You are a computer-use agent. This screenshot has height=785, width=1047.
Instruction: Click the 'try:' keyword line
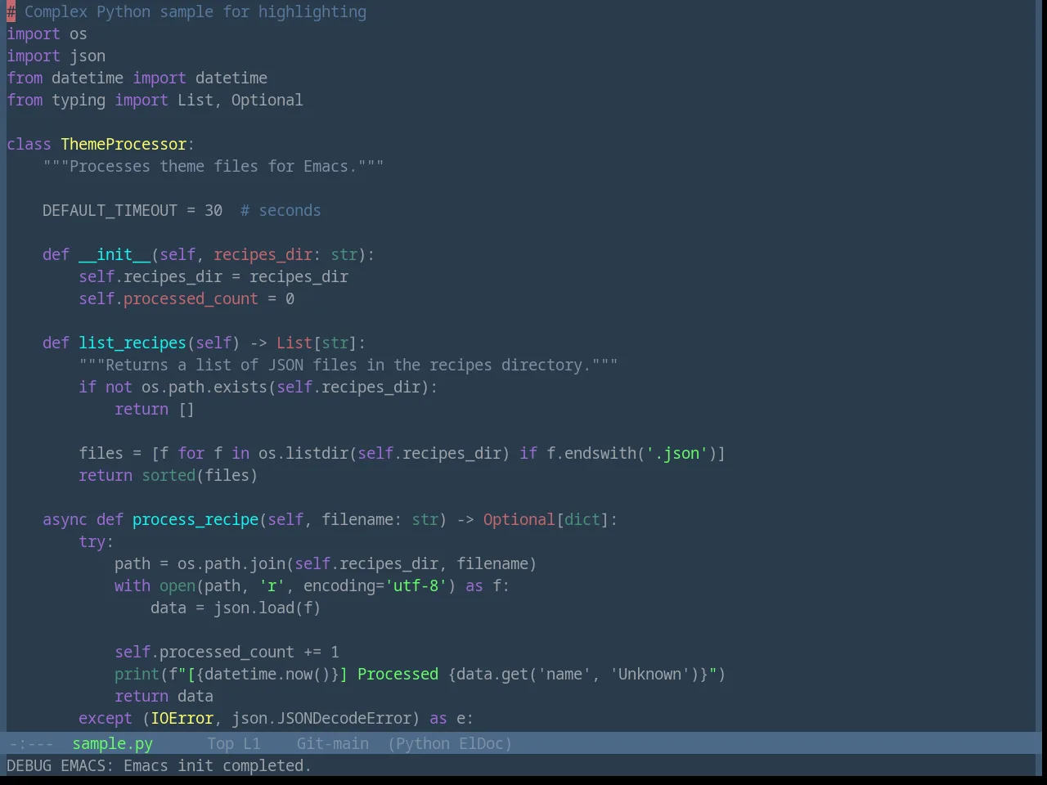pos(96,541)
